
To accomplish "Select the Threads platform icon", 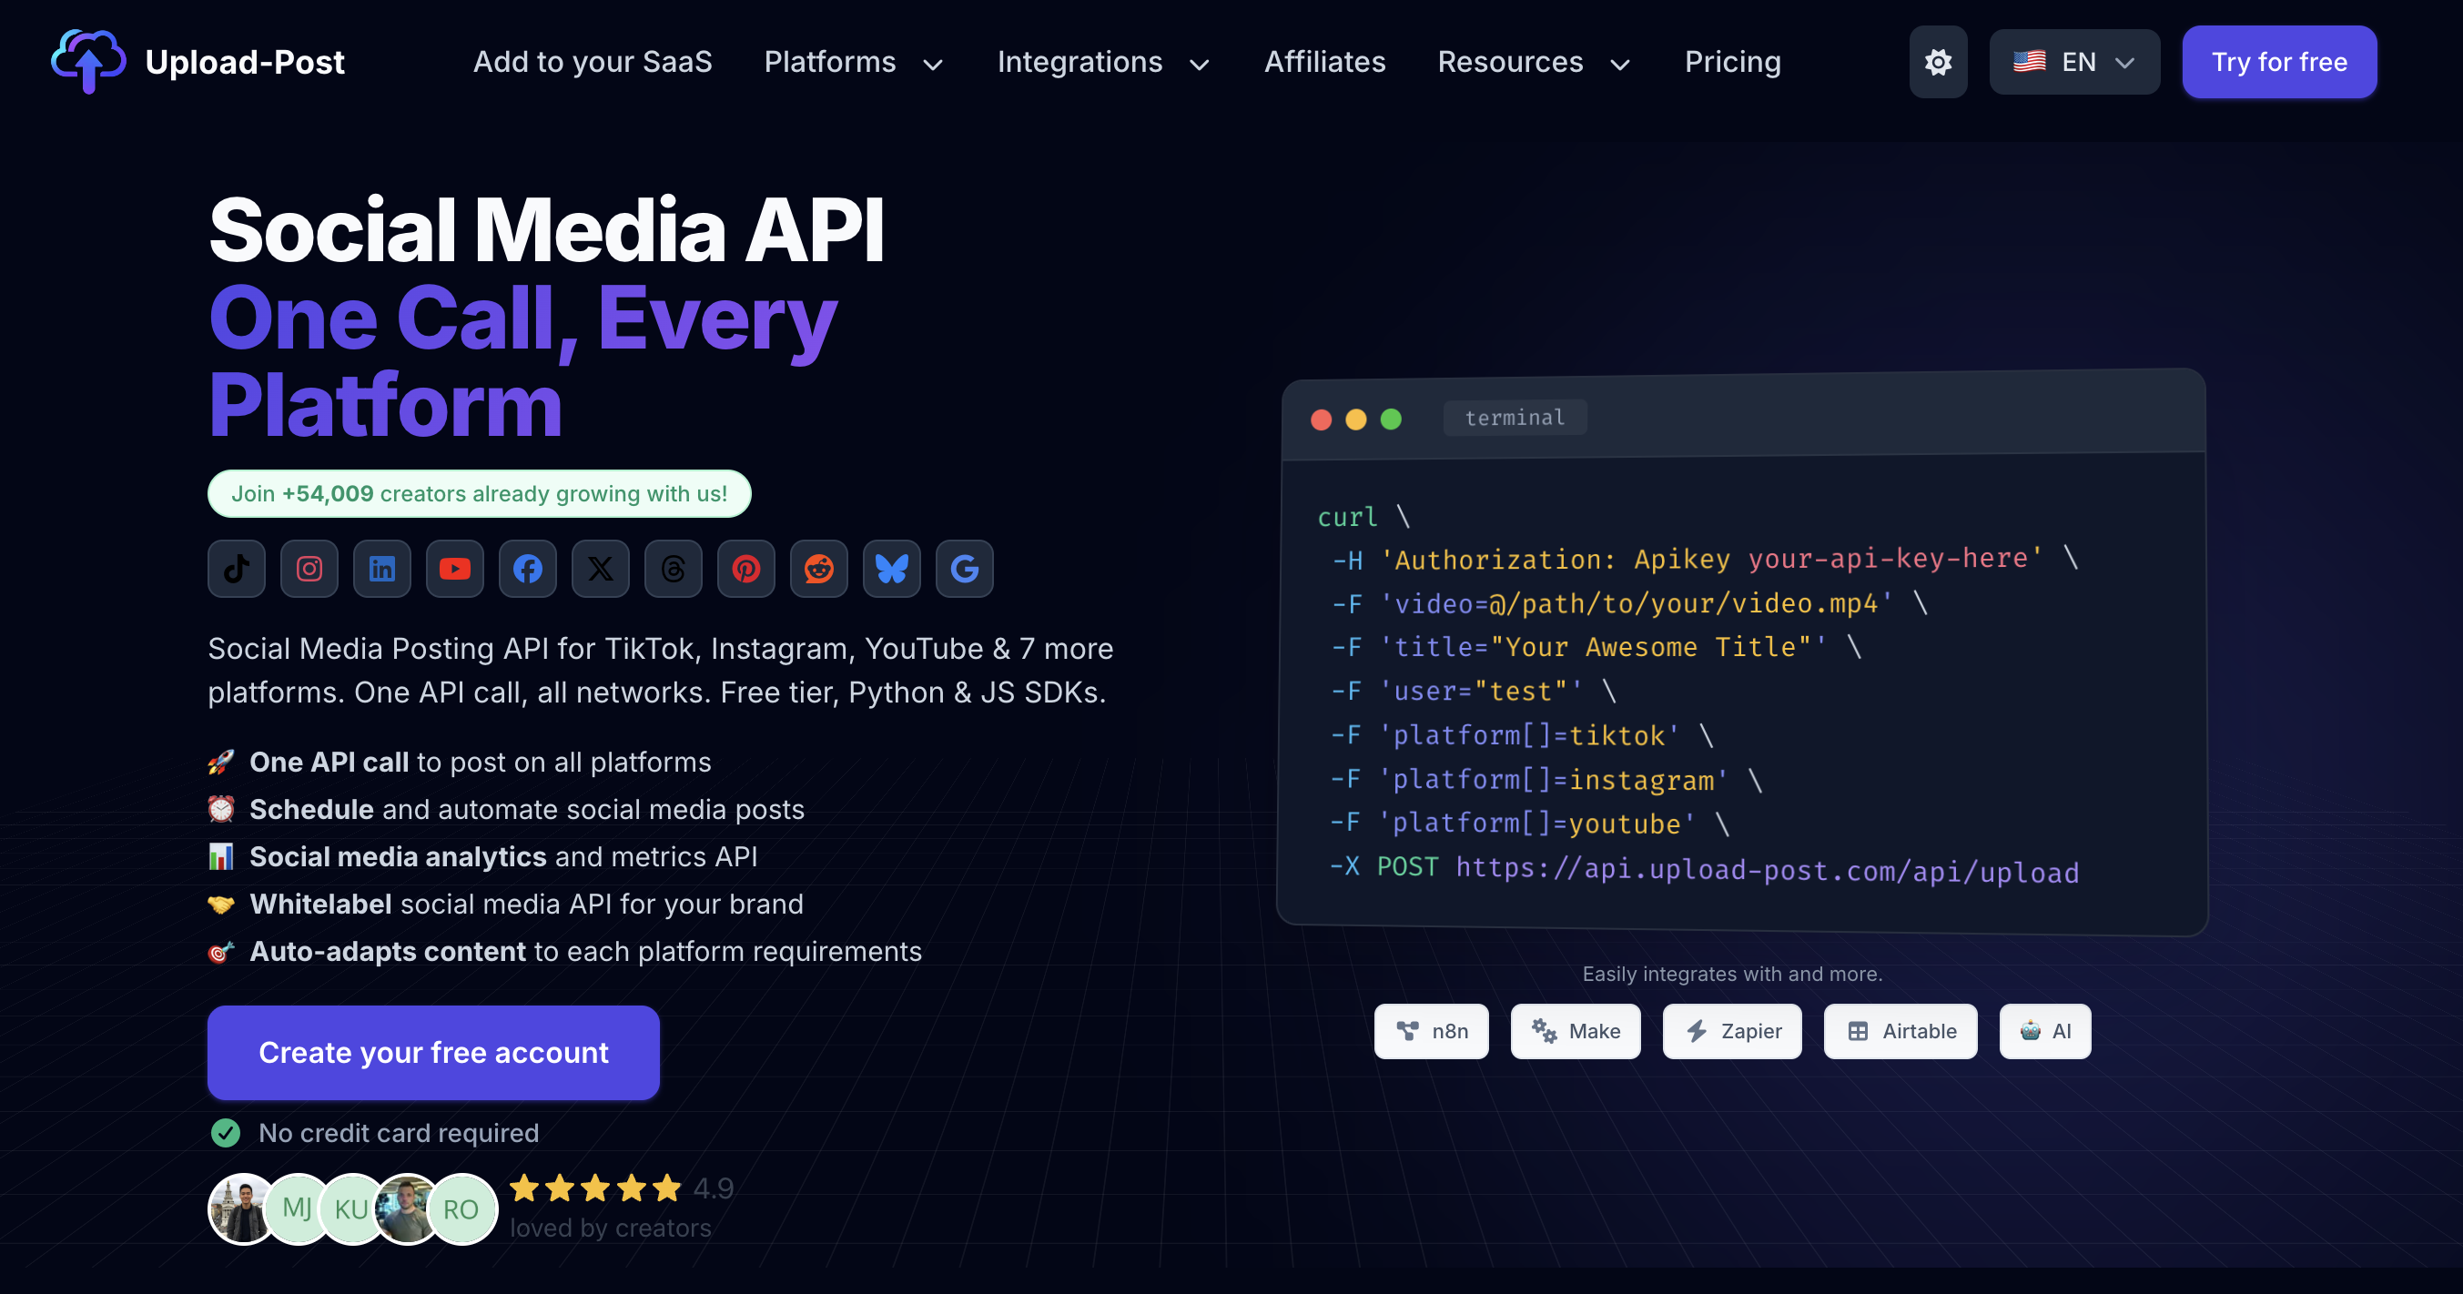I will pyautogui.click(x=674, y=569).
